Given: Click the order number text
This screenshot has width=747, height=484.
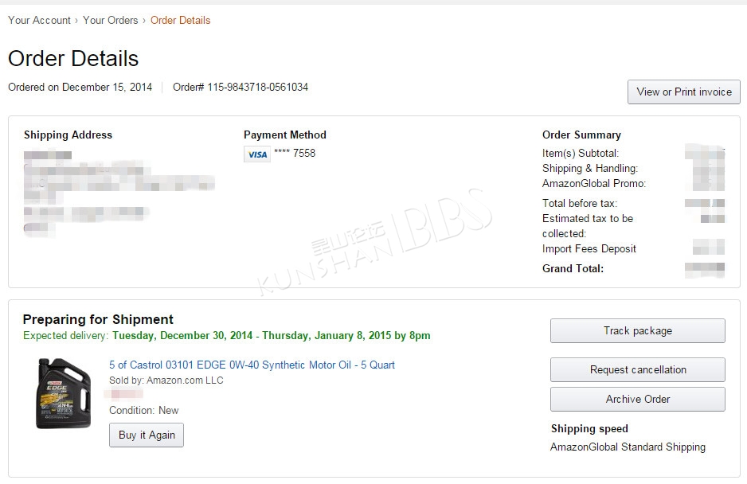Looking at the screenshot, I should pyautogui.click(x=241, y=88).
